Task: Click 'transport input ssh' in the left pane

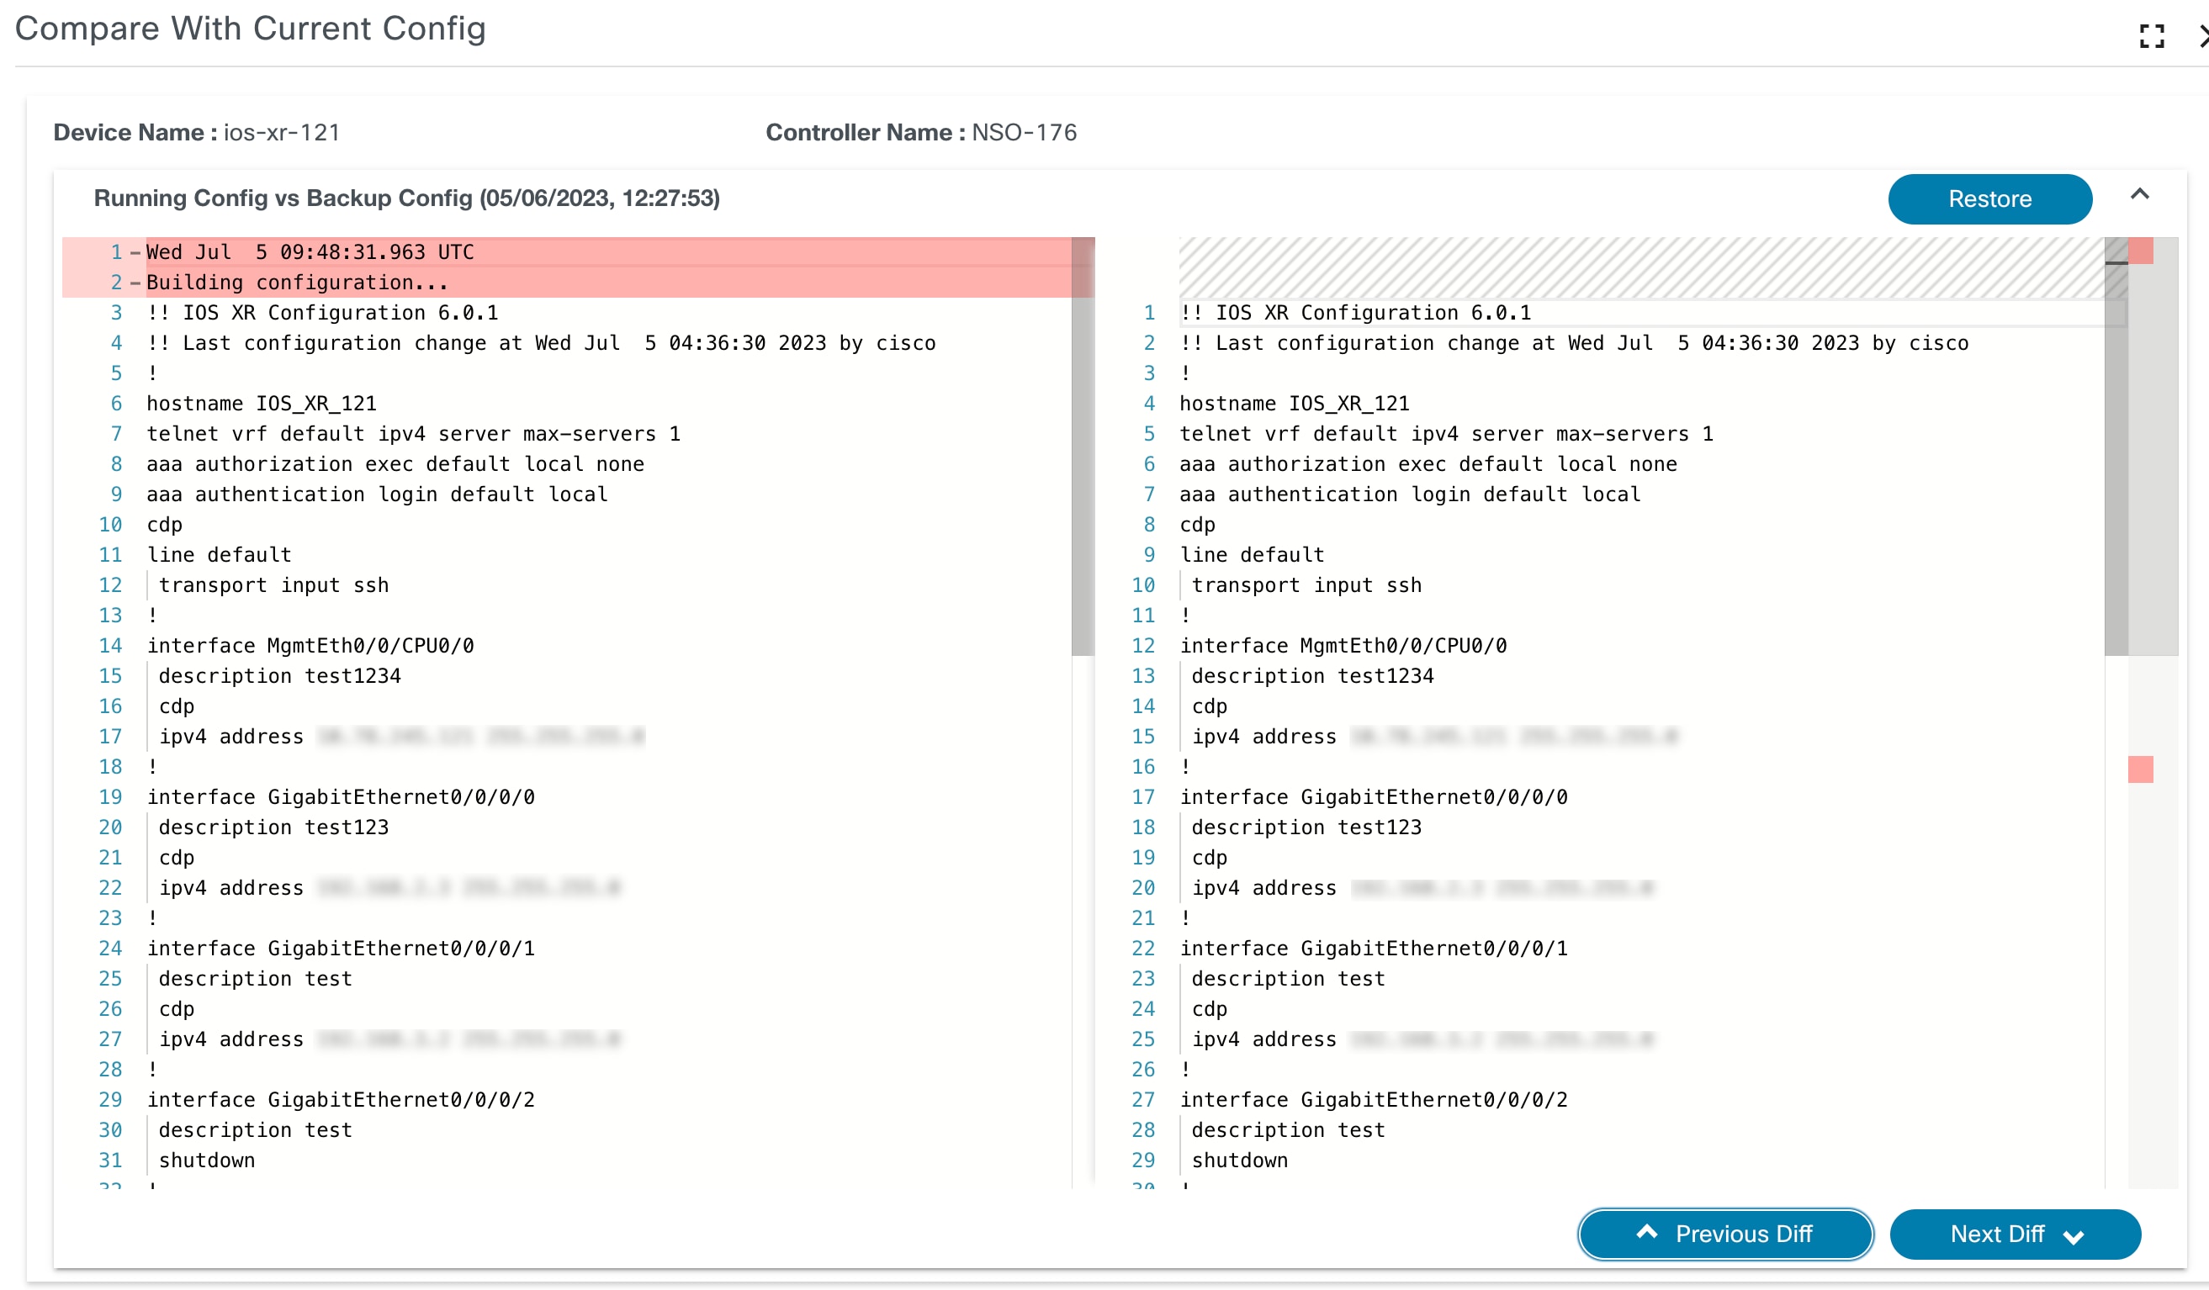Action: point(273,584)
